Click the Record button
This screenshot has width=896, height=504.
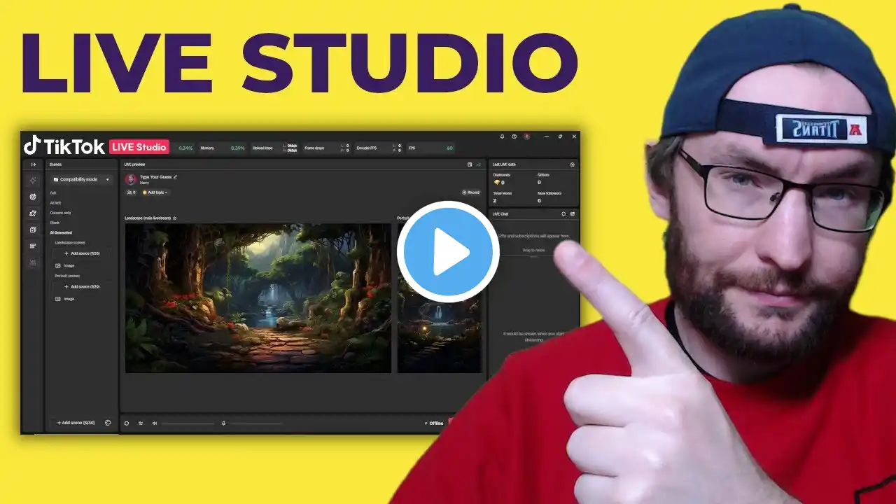[x=471, y=192]
